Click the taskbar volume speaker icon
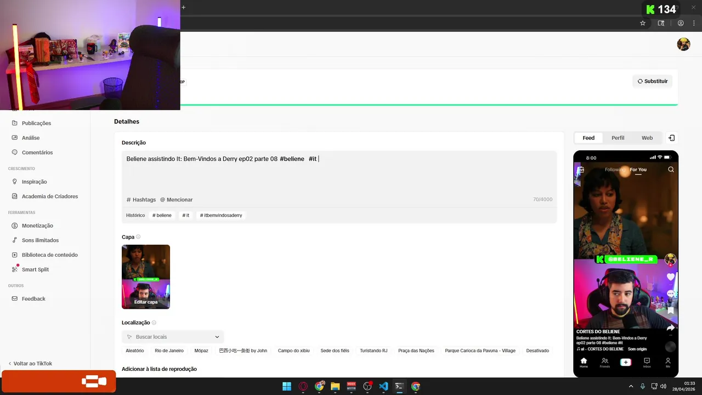 click(x=663, y=386)
